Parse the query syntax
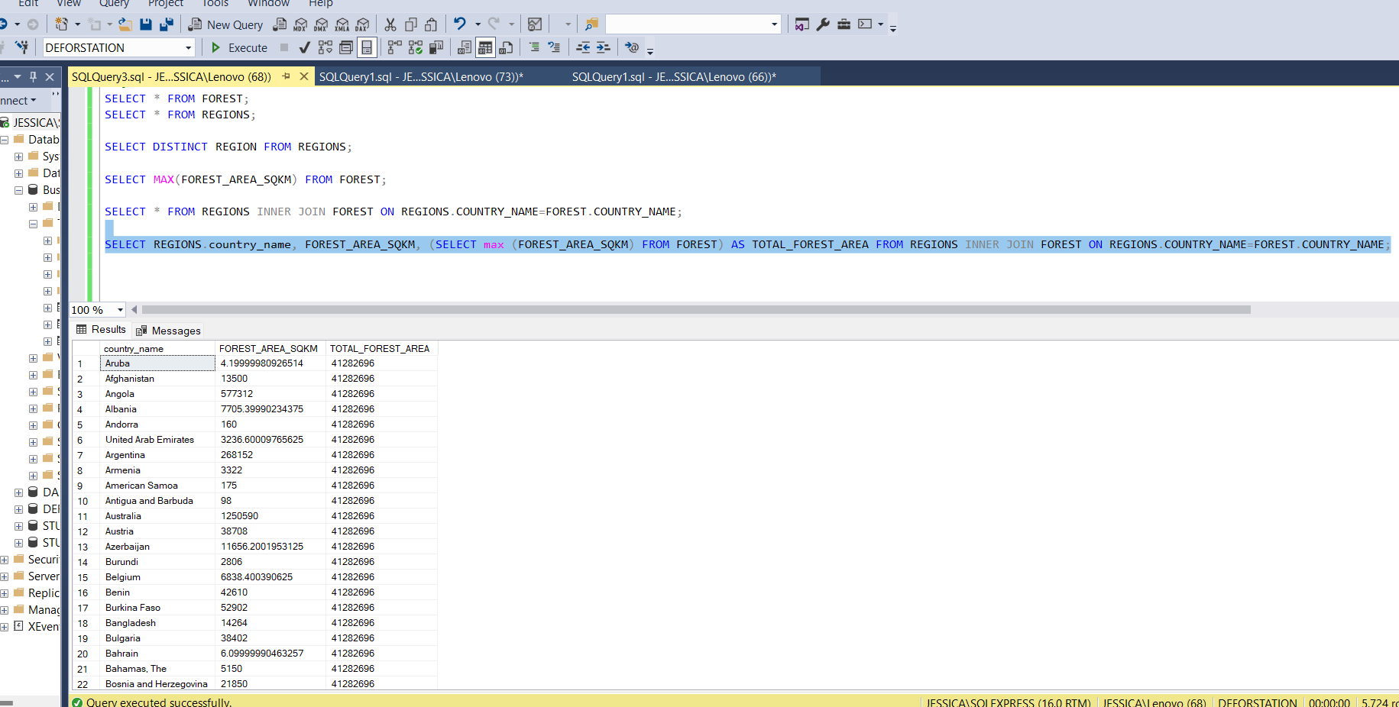This screenshot has height=707, width=1399. pyautogui.click(x=304, y=47)
